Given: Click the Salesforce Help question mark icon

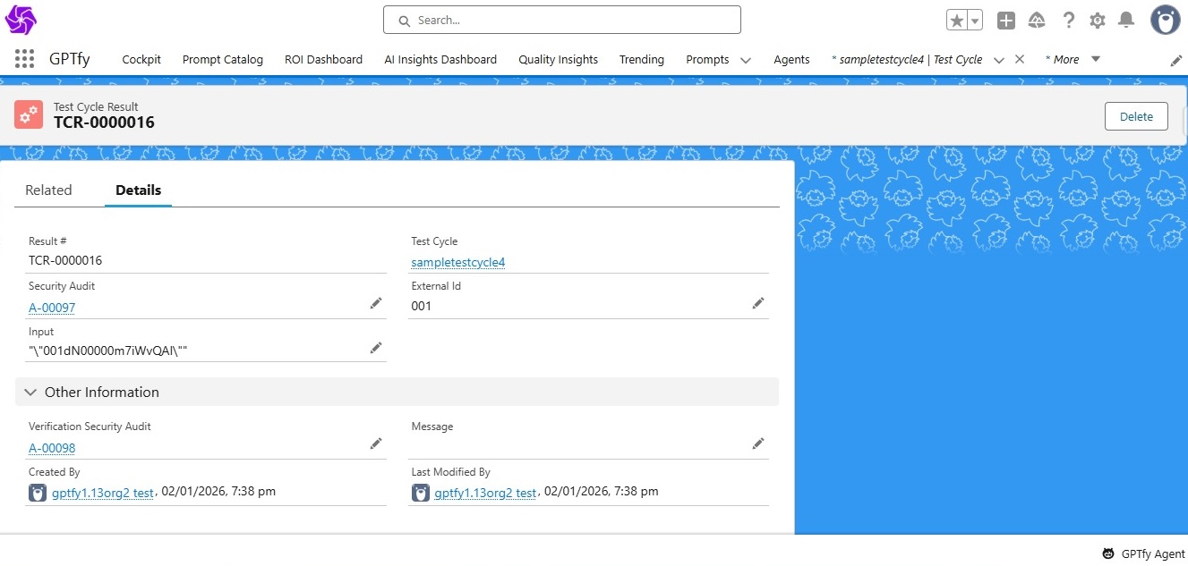Looking at the screenshot, I should pyautogui.click(x=1068, y=21).
